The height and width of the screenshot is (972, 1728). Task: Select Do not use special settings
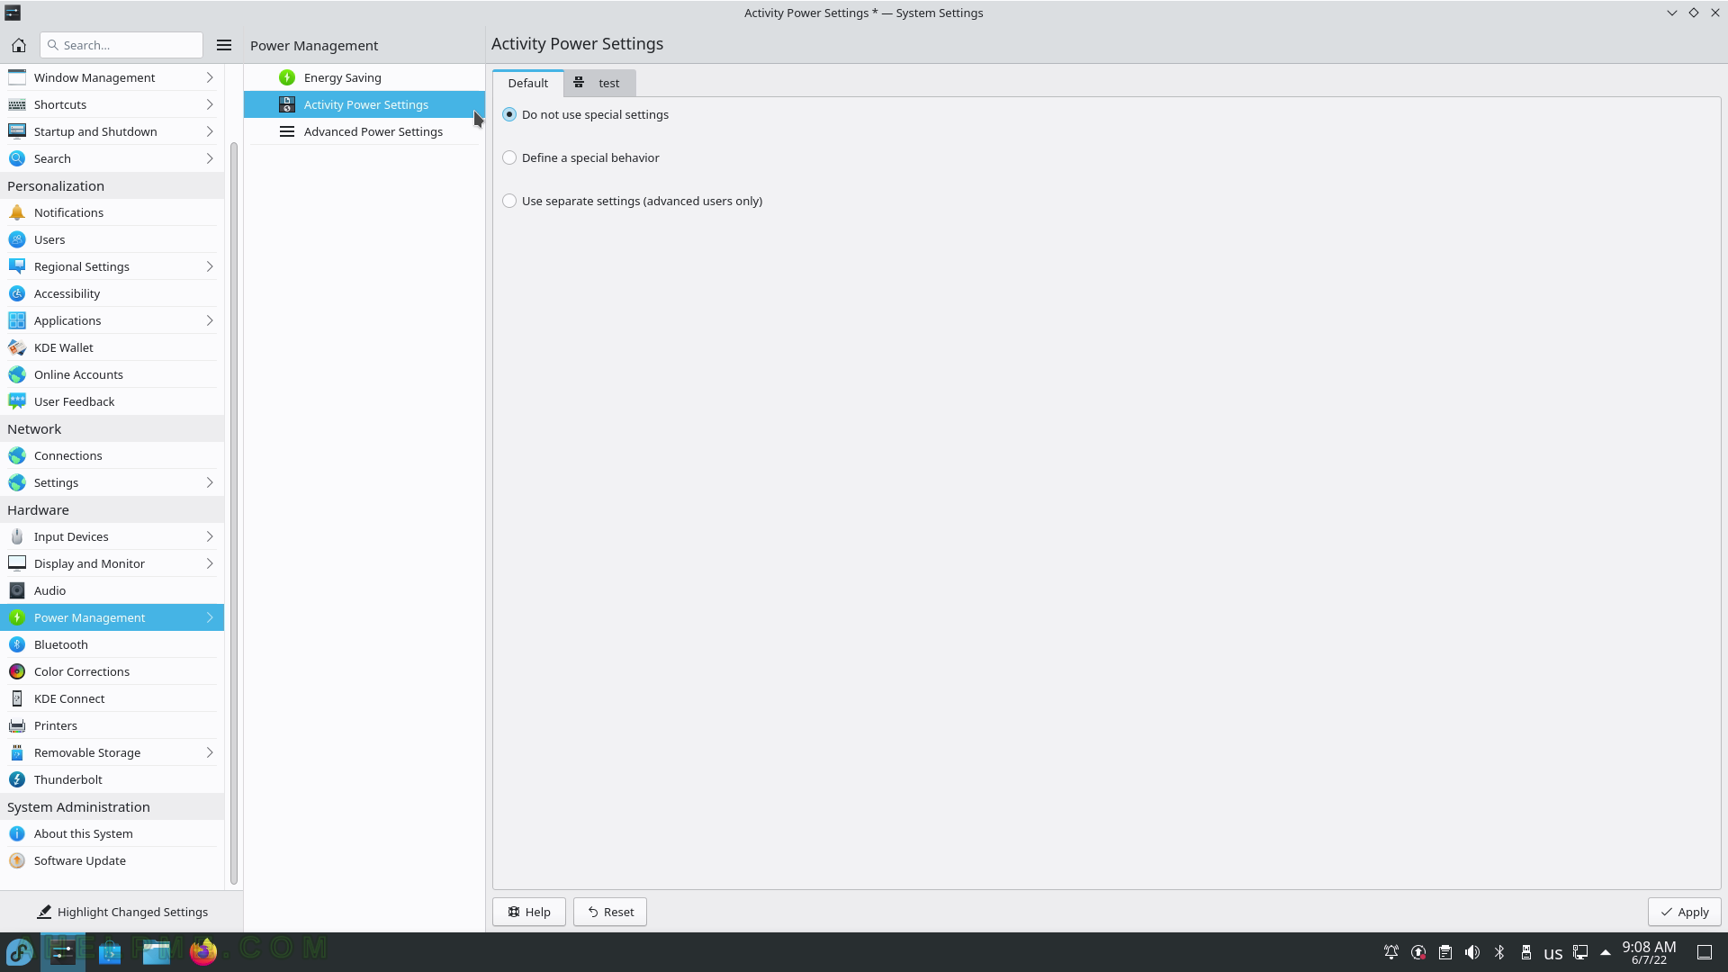tap(586, 114)
